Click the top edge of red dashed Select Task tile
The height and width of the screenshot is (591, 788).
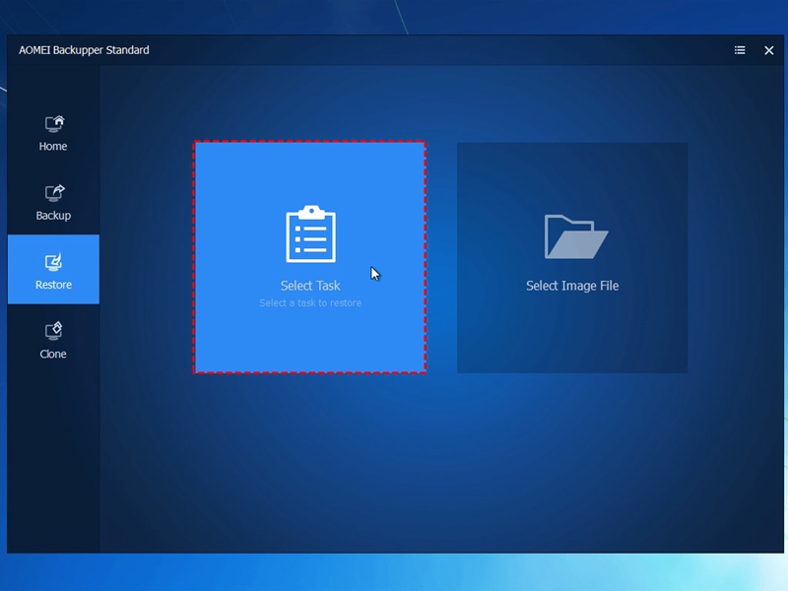(x=310, y=142)
